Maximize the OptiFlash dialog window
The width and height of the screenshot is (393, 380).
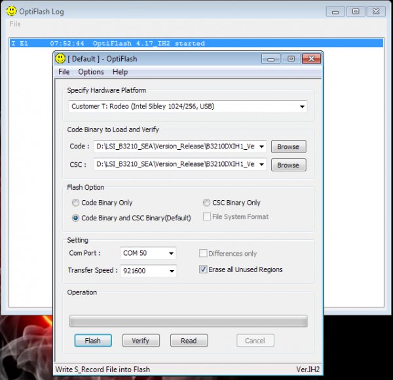click(x=291, y=59)
